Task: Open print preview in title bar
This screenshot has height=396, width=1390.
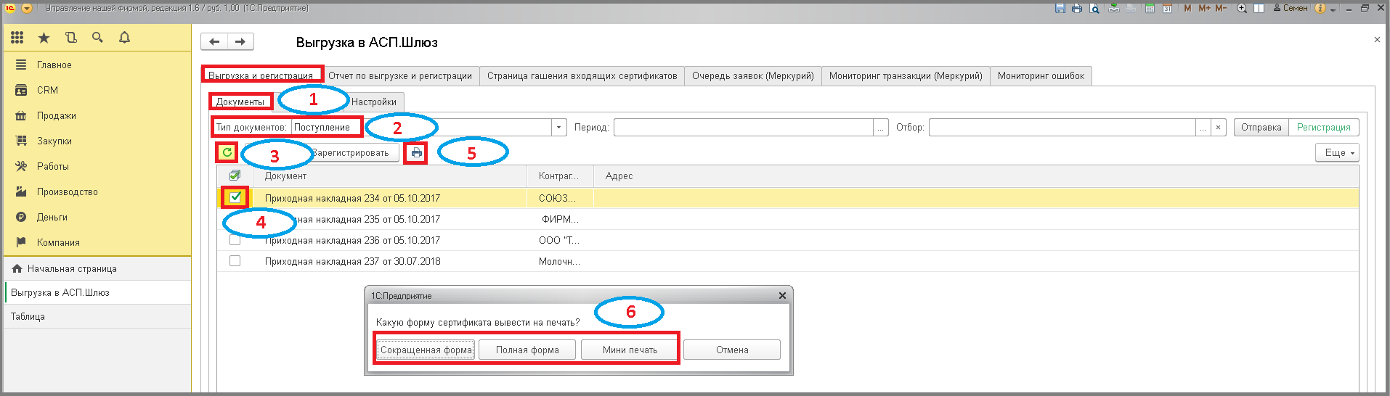Action: [x=1094, y=8]
